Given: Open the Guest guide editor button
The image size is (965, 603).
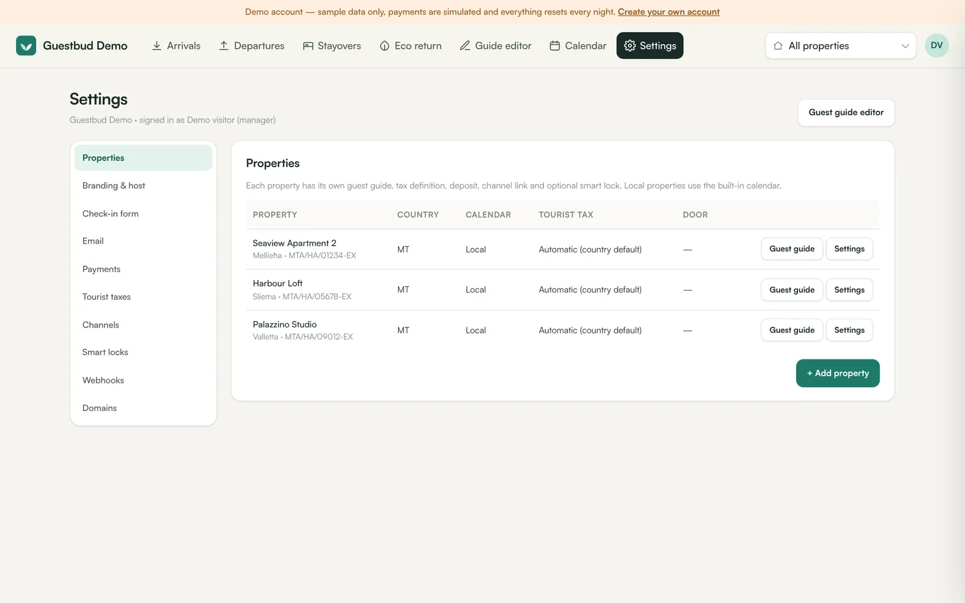Looking at the screenshot, I should pyautogui.click(x=846, y=113).
